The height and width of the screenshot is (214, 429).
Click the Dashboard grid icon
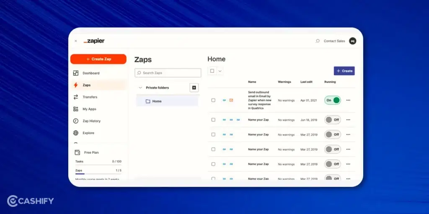[76, 73]
